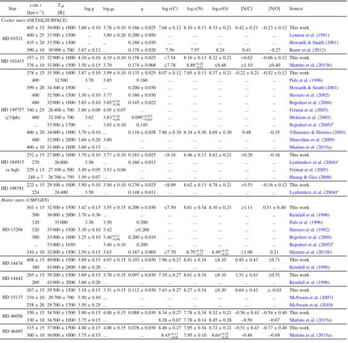Select the v sin i value '229 ± 13'
348x343 pixels.
36,170
